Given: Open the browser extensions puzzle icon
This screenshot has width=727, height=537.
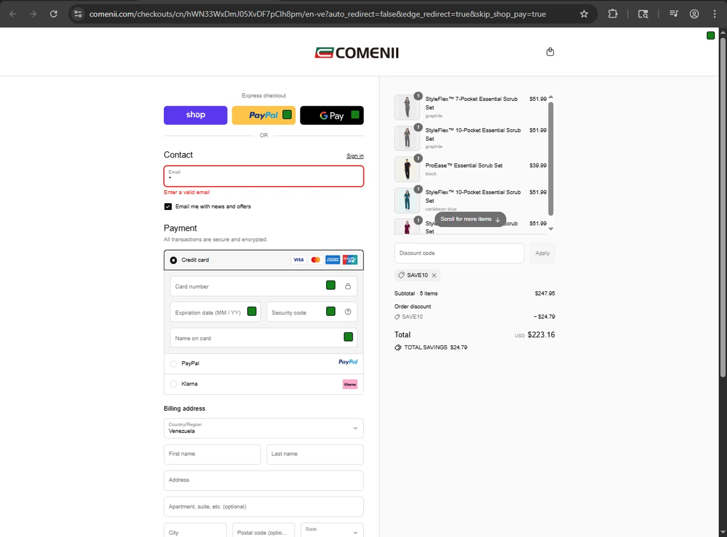Looking at the screenshot, I should (x=613, y=14).
